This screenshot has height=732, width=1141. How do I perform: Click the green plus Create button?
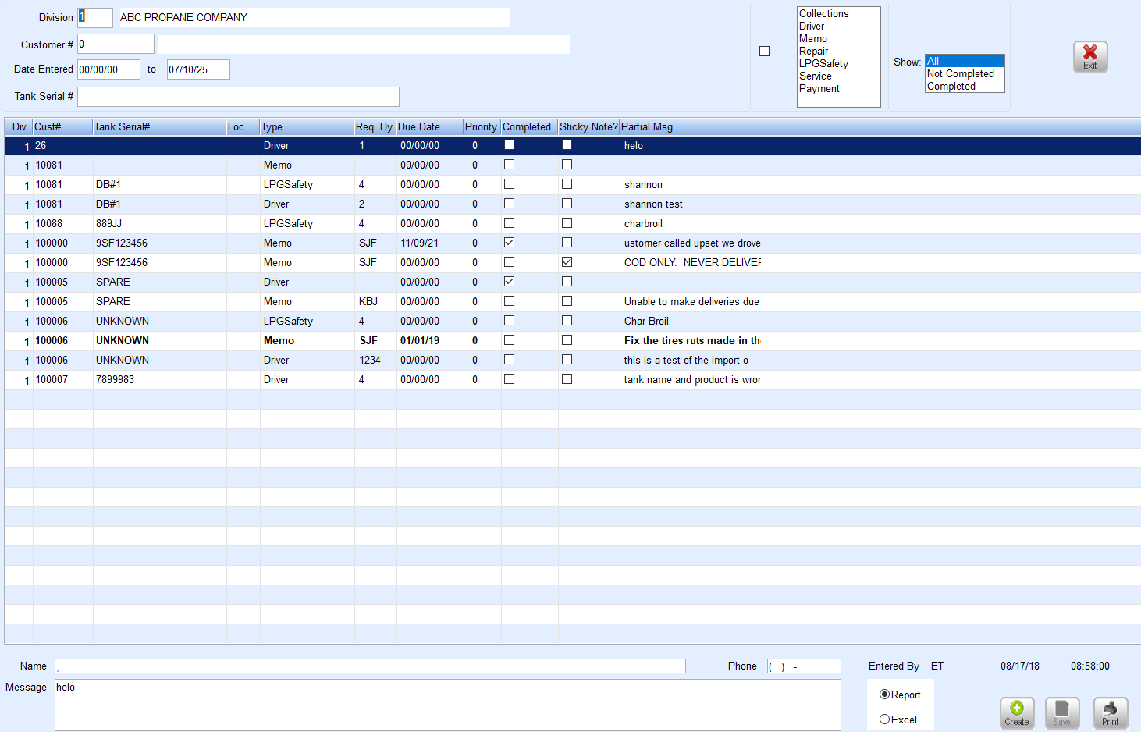pos(1017,712)
